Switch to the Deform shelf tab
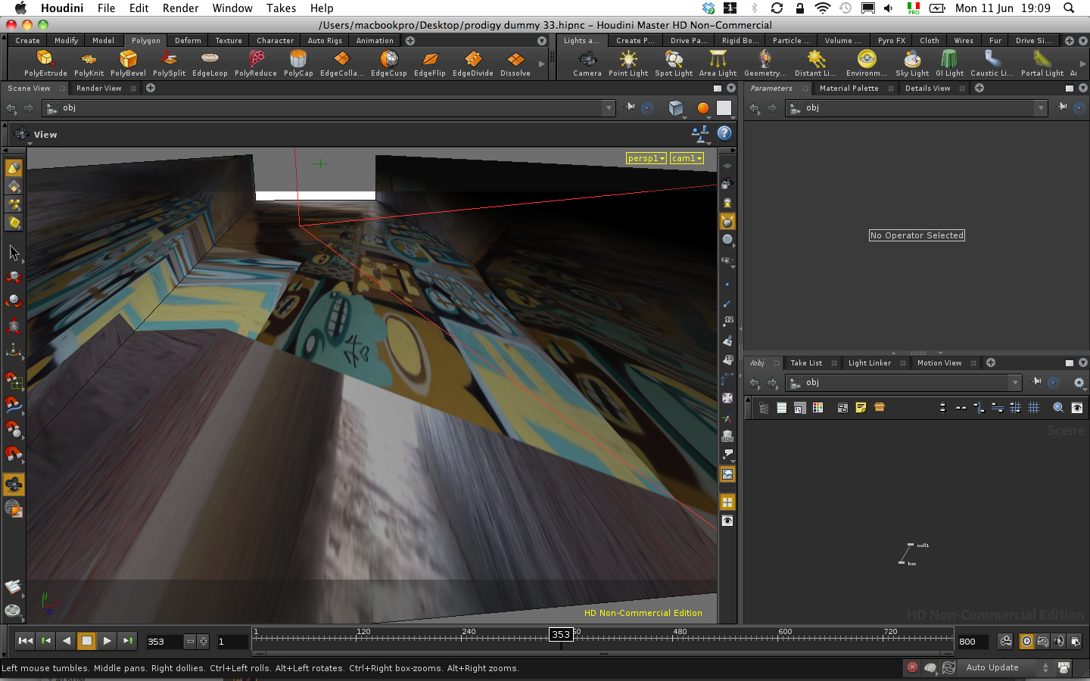Screen dimensions: 1090x681 (188, 41)
